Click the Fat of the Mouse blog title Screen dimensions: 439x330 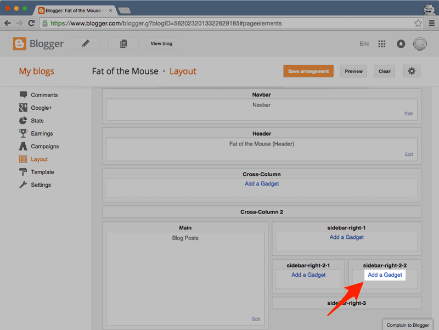click(125, 71)
